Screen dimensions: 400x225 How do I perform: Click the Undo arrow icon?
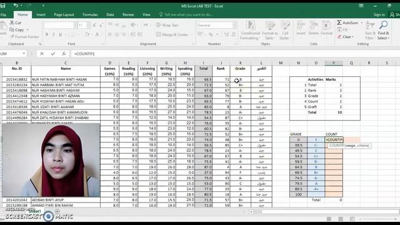point(16,6)
